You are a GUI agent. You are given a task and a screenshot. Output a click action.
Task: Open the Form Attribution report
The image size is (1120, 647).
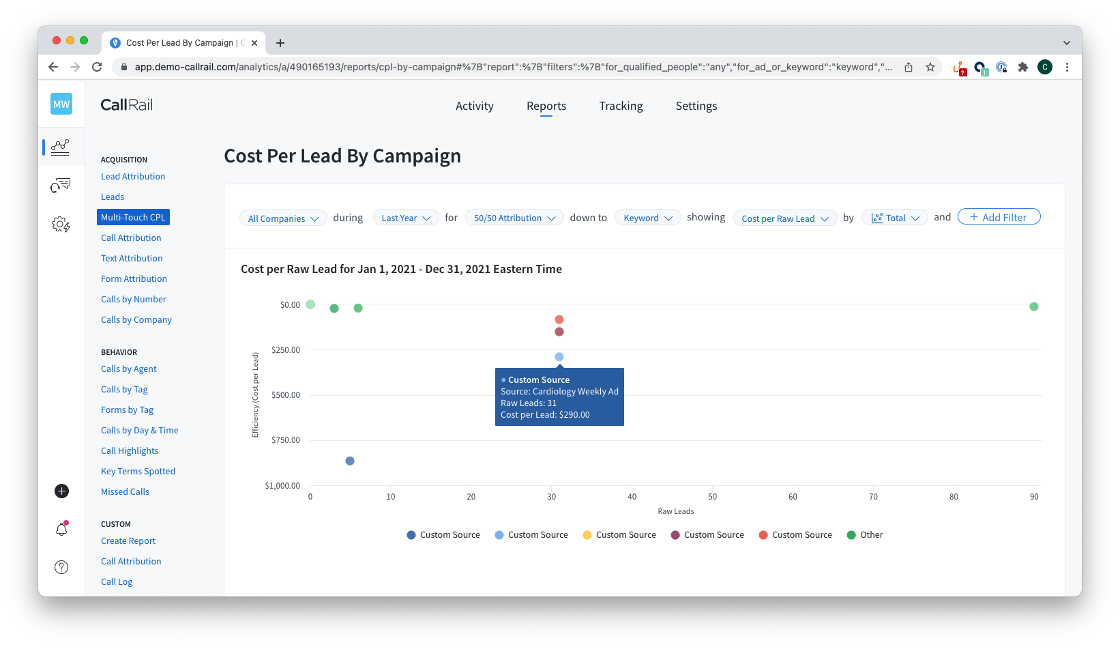click(134, 278)
